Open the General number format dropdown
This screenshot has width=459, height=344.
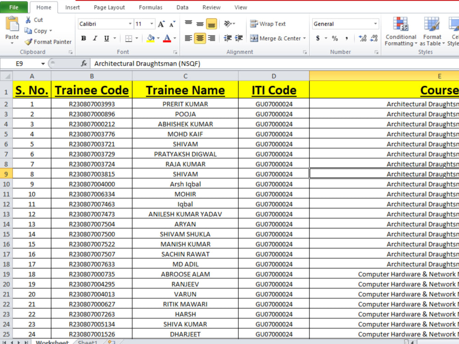pos(375,24)
